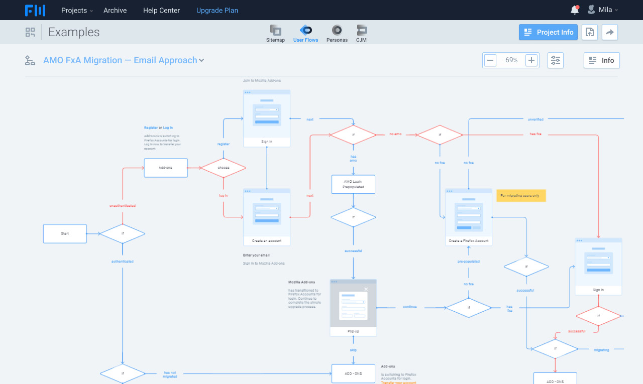This screenshot has width=643, height=384.
Task: Click the continue connector label
Action: [x=410, y=307]
